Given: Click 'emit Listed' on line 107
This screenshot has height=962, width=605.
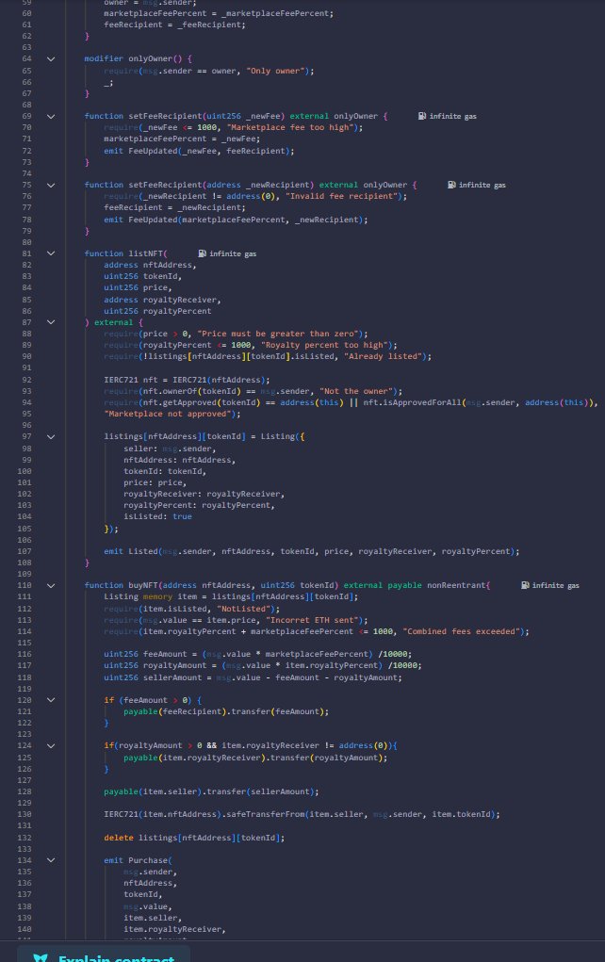Looking at the screenshot, I should (131, 551).
